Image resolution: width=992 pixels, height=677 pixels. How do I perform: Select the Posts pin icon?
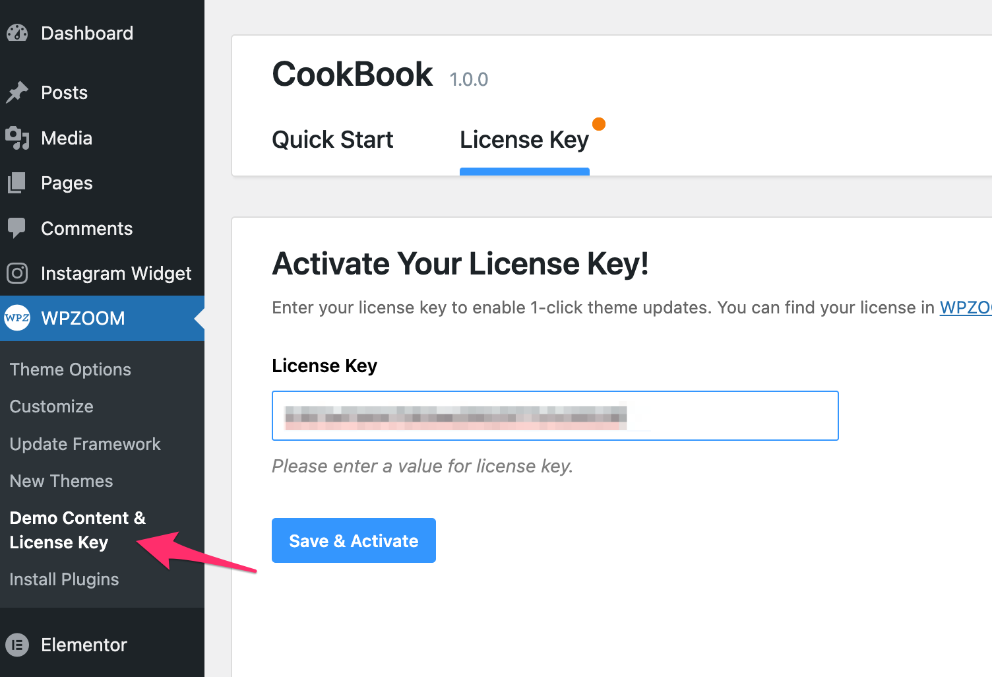click(18, 92)
